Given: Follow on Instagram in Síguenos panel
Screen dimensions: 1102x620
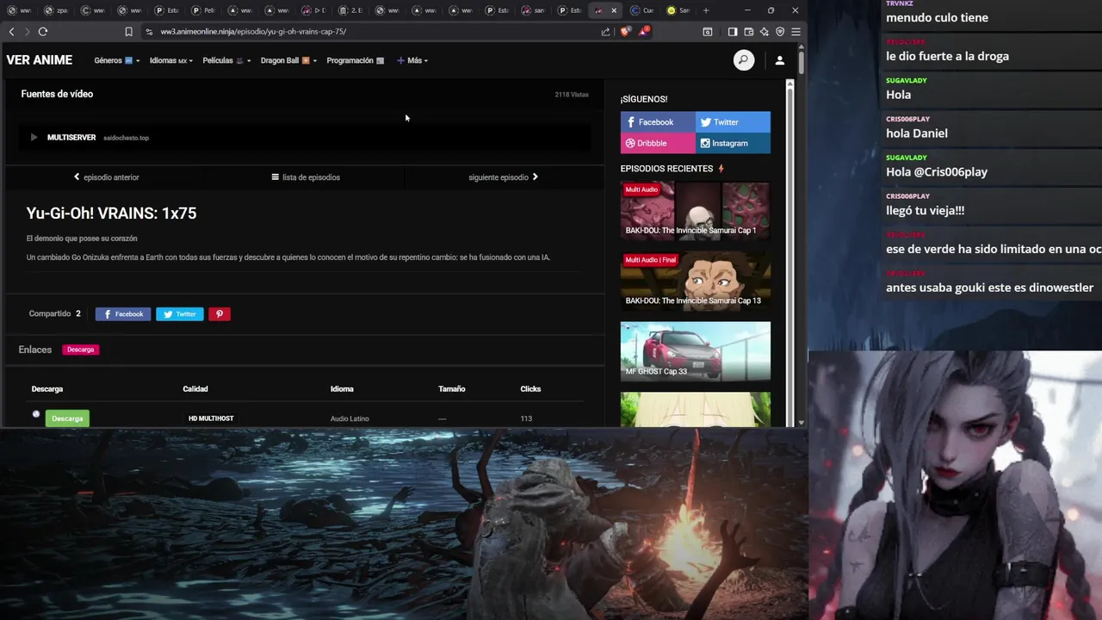Looking at the screenshot, I should pyautogui.click(x=733, y=143).
